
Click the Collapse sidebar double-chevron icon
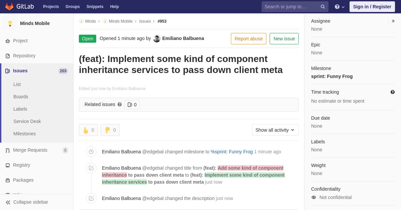(8, 202)
